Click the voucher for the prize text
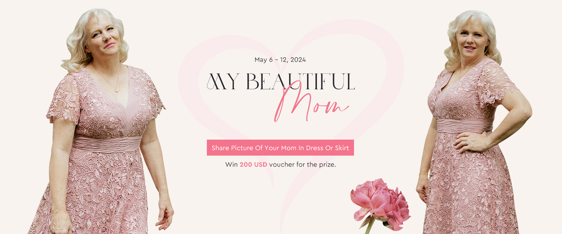The width and height of the screenshot is (562, 234). pyautogui.click(x=302, y=165)
